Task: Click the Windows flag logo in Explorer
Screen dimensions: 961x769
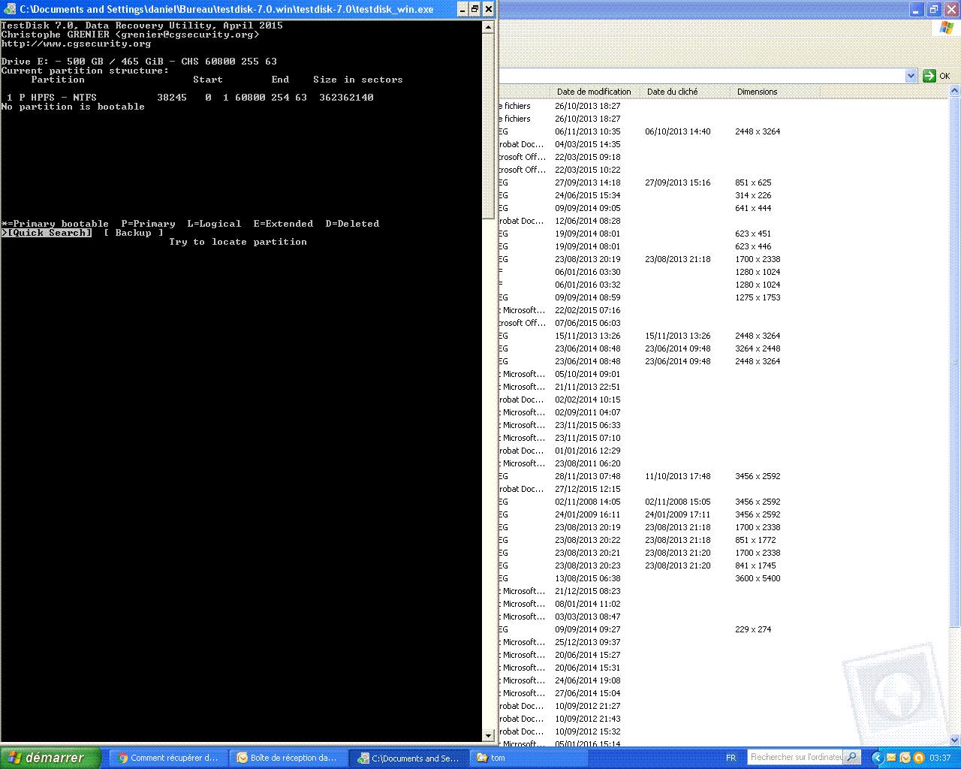Action: 946,28
